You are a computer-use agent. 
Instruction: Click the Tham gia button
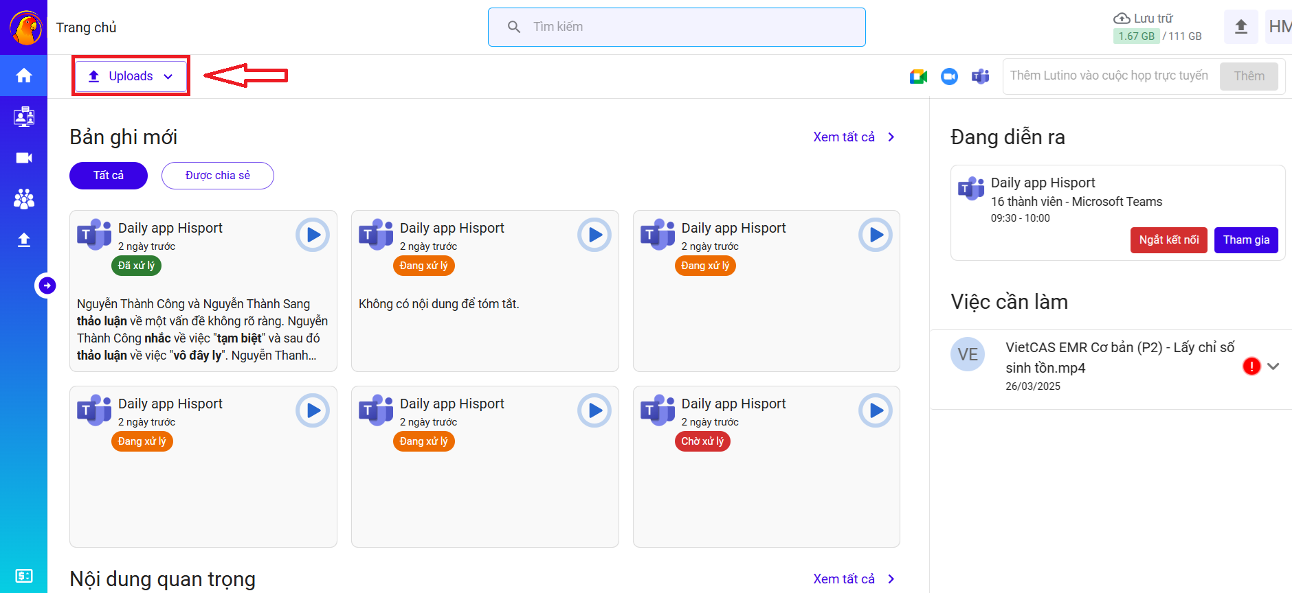(x=1246, y=240)
